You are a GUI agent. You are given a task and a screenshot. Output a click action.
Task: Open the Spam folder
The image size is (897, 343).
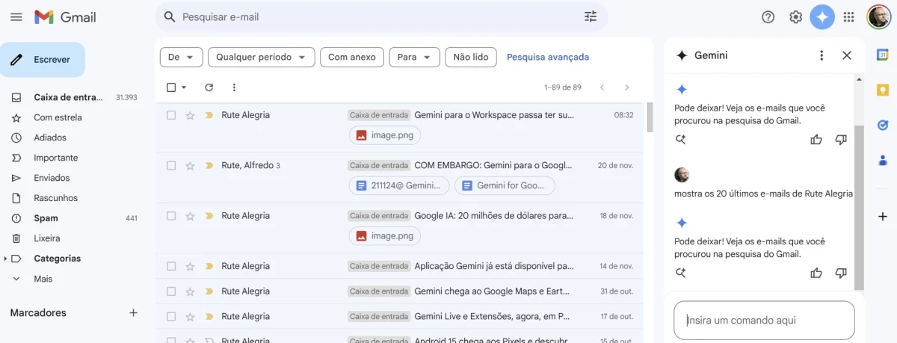[46, 218]
